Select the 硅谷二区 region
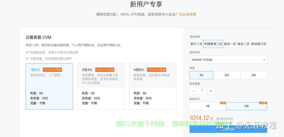The height and width of the screenshot is (137, 284). click(x=244, y=44)
